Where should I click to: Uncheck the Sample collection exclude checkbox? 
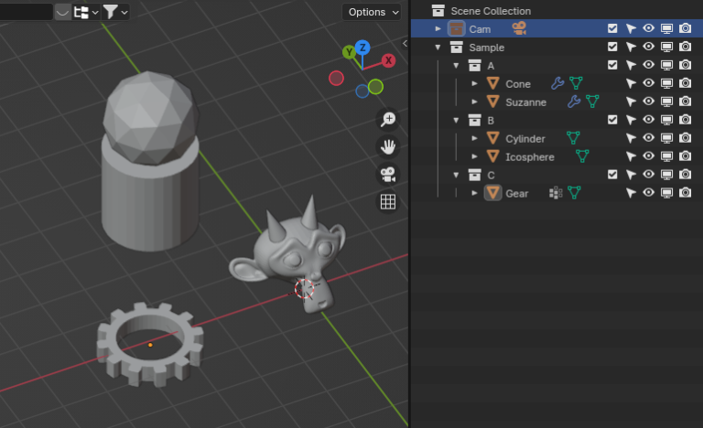612,47
